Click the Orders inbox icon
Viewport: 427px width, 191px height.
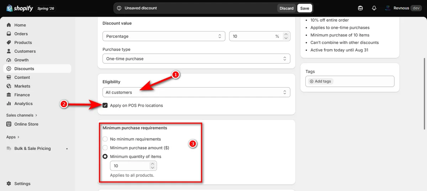point(9,34)
